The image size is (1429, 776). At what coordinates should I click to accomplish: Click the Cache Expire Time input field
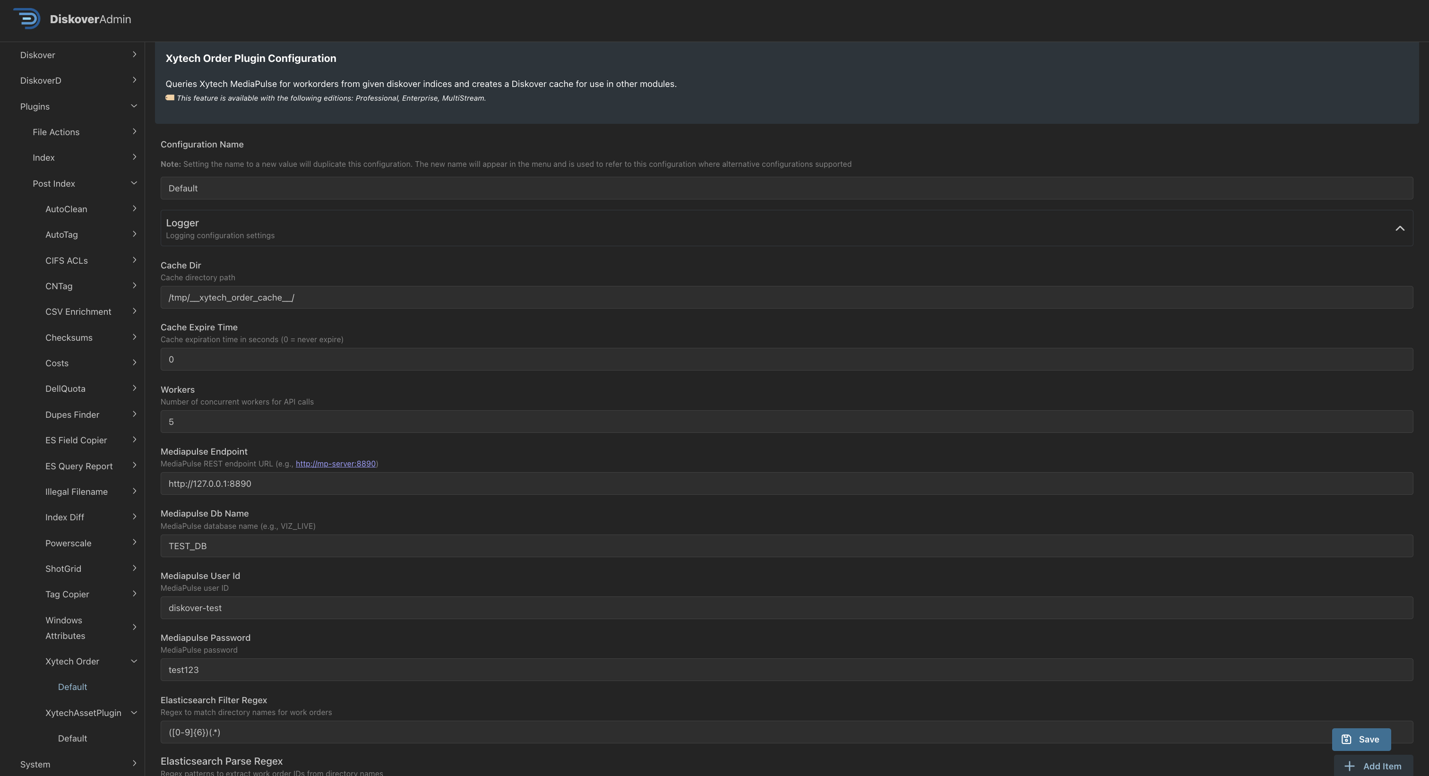pos(787,360)
